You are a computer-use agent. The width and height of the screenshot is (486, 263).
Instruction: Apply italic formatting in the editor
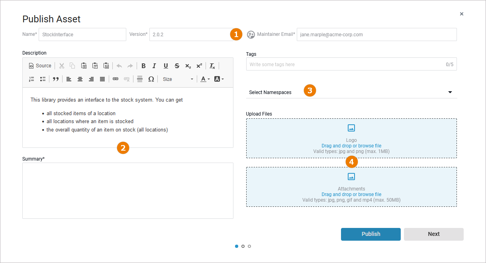(154, 66)
